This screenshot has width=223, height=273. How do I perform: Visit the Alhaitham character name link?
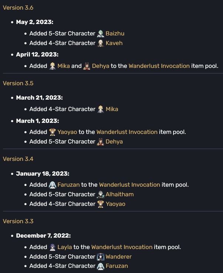tap(120, 194)
